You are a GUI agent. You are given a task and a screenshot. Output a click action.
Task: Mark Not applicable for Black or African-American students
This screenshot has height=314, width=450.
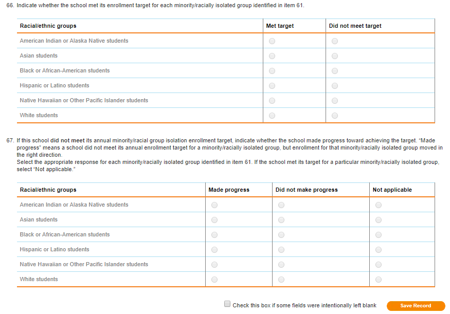379,235
